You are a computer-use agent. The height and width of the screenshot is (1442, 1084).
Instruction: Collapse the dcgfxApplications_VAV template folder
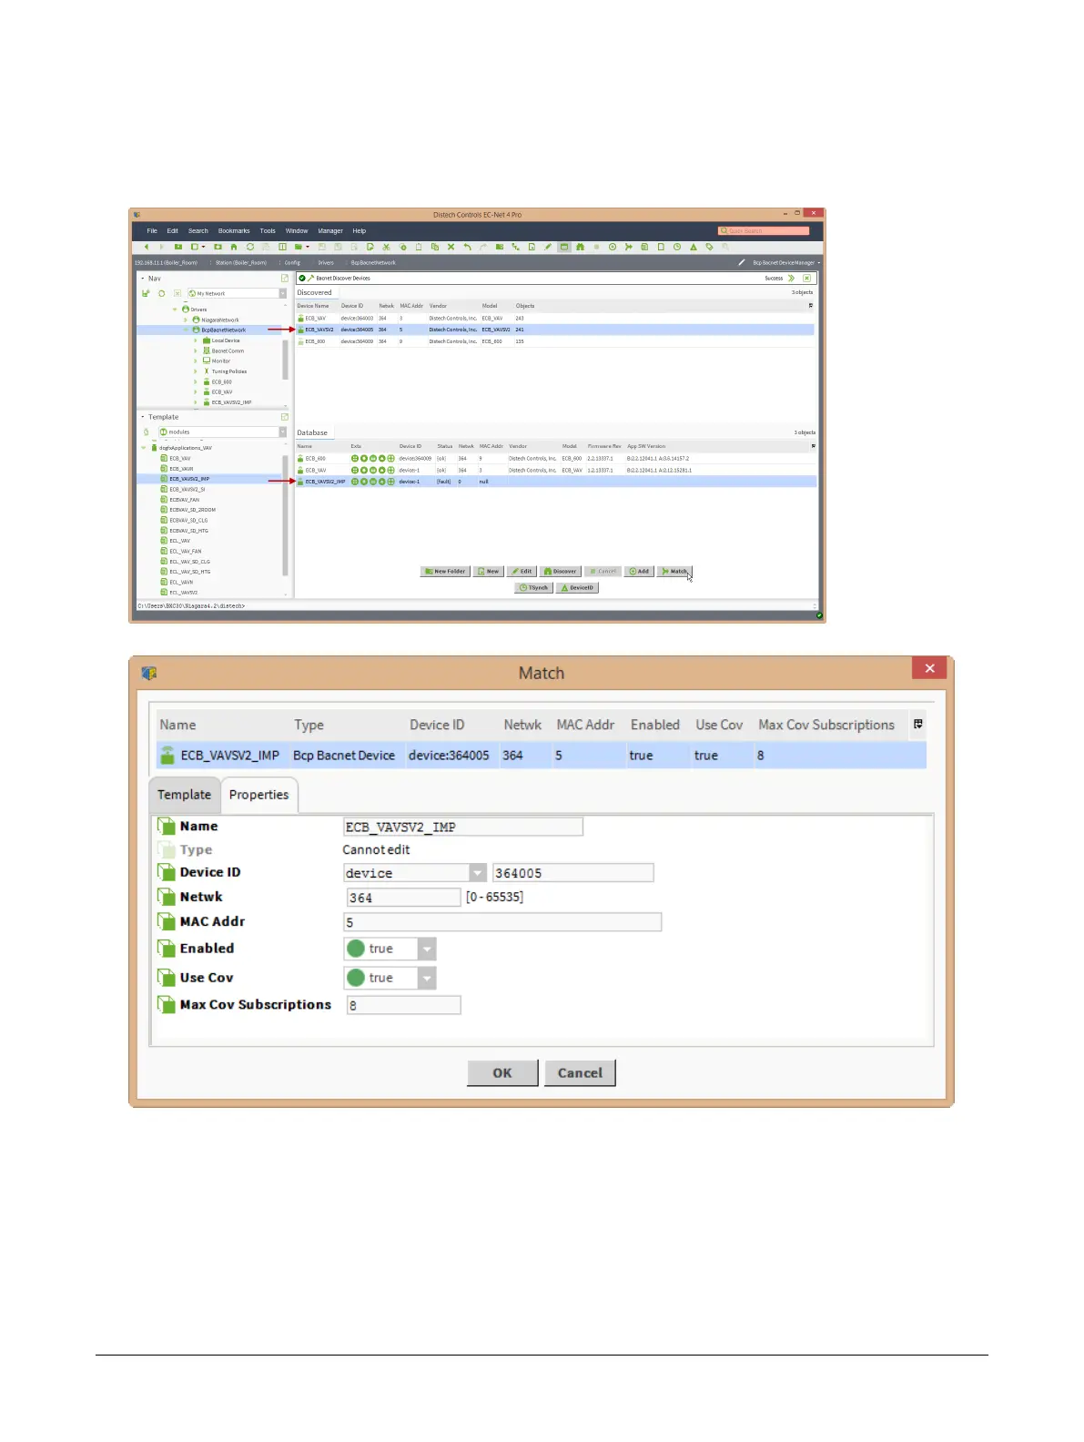pyautogui.click(x=144, y=448)
